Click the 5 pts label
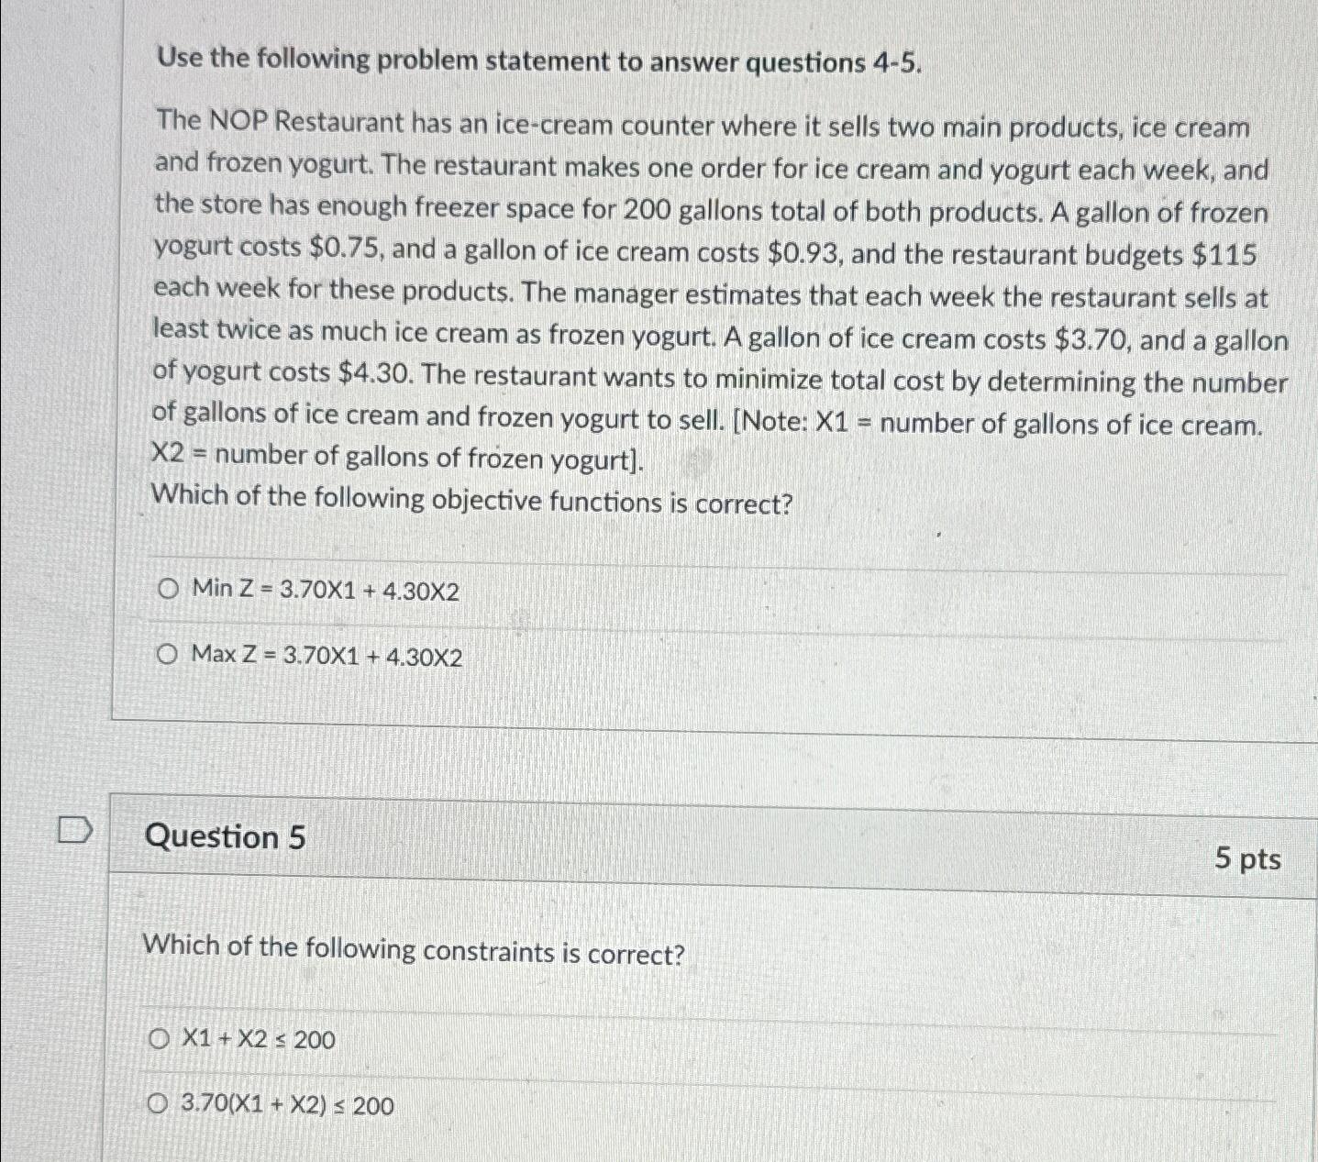This screenshot has width=1318, height=1162. tap(1247, 860)
